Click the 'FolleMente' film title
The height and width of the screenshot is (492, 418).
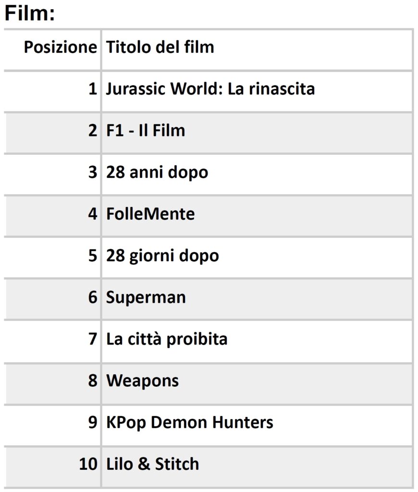coord(151,214)
